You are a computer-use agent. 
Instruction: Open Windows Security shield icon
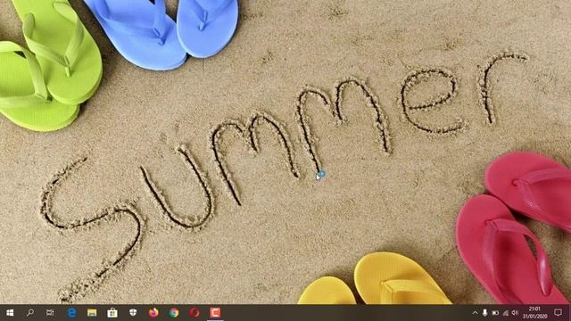point(133,313)
